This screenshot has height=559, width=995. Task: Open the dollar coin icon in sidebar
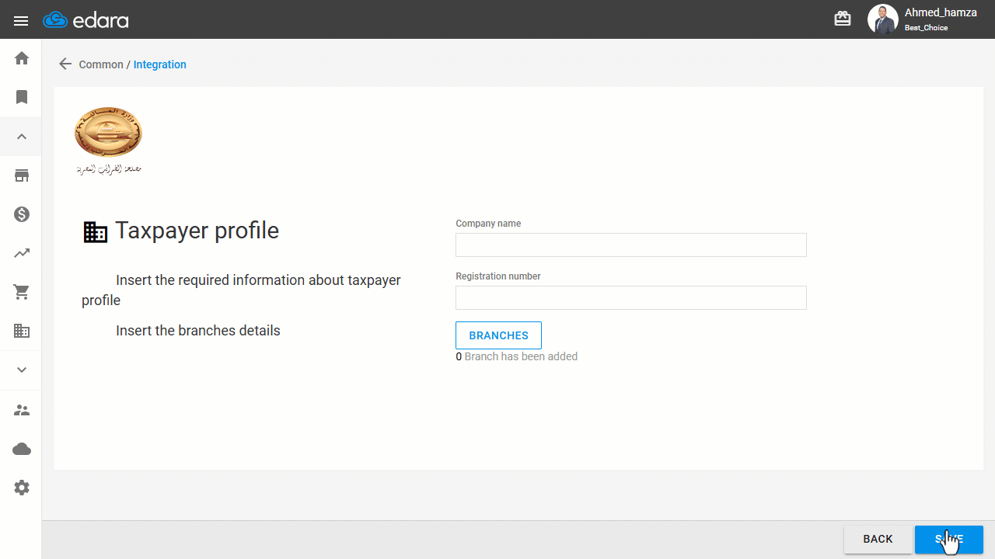click(x=22, y=214)
